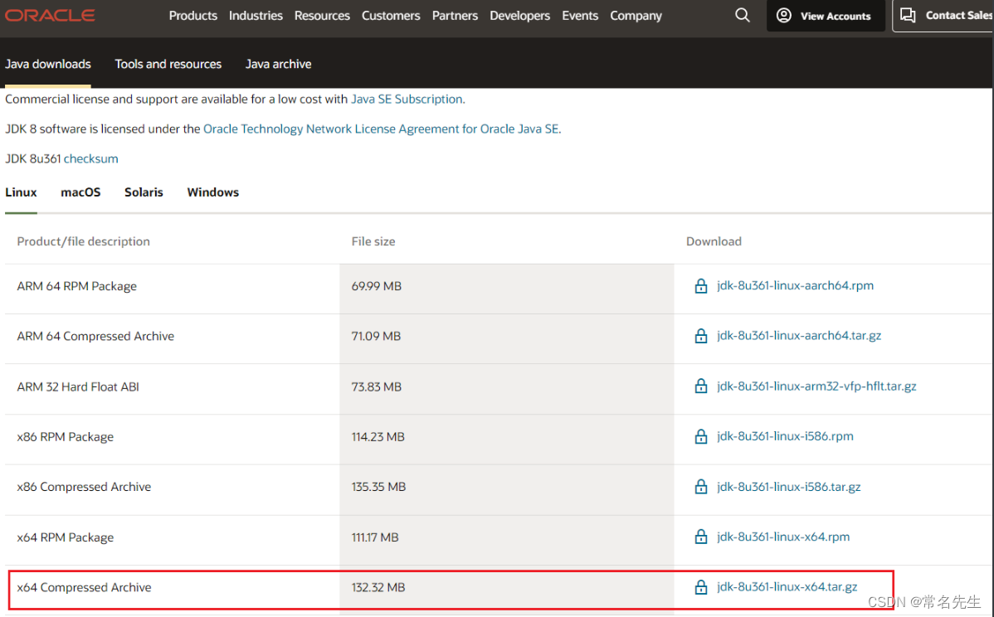Click the x64 Compressed Archive description

pyautogui.click(x=84, y=588)
